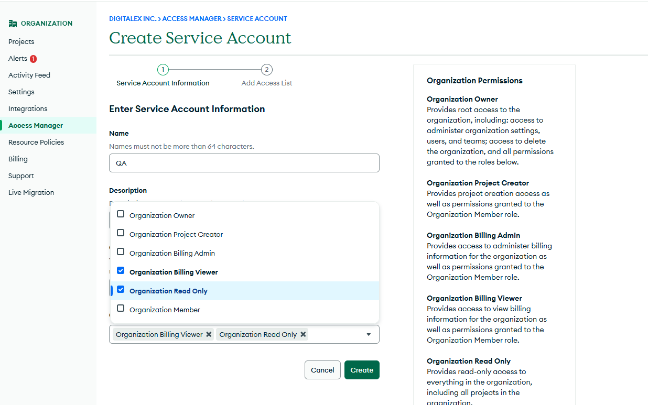Open Projects in the sidebar
Image resolution: width=648 pixels, height=405 pixels.
click(x=21, y=42)
